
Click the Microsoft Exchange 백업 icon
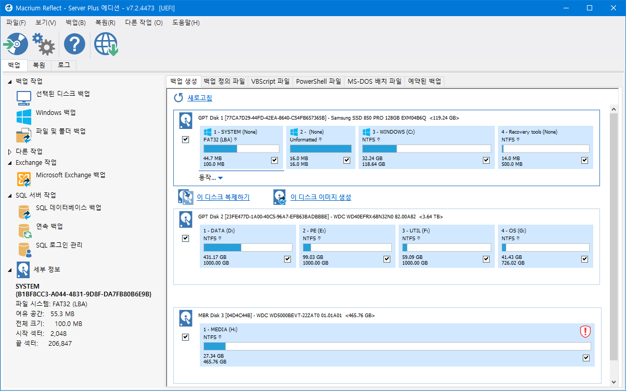coord(23,179)
